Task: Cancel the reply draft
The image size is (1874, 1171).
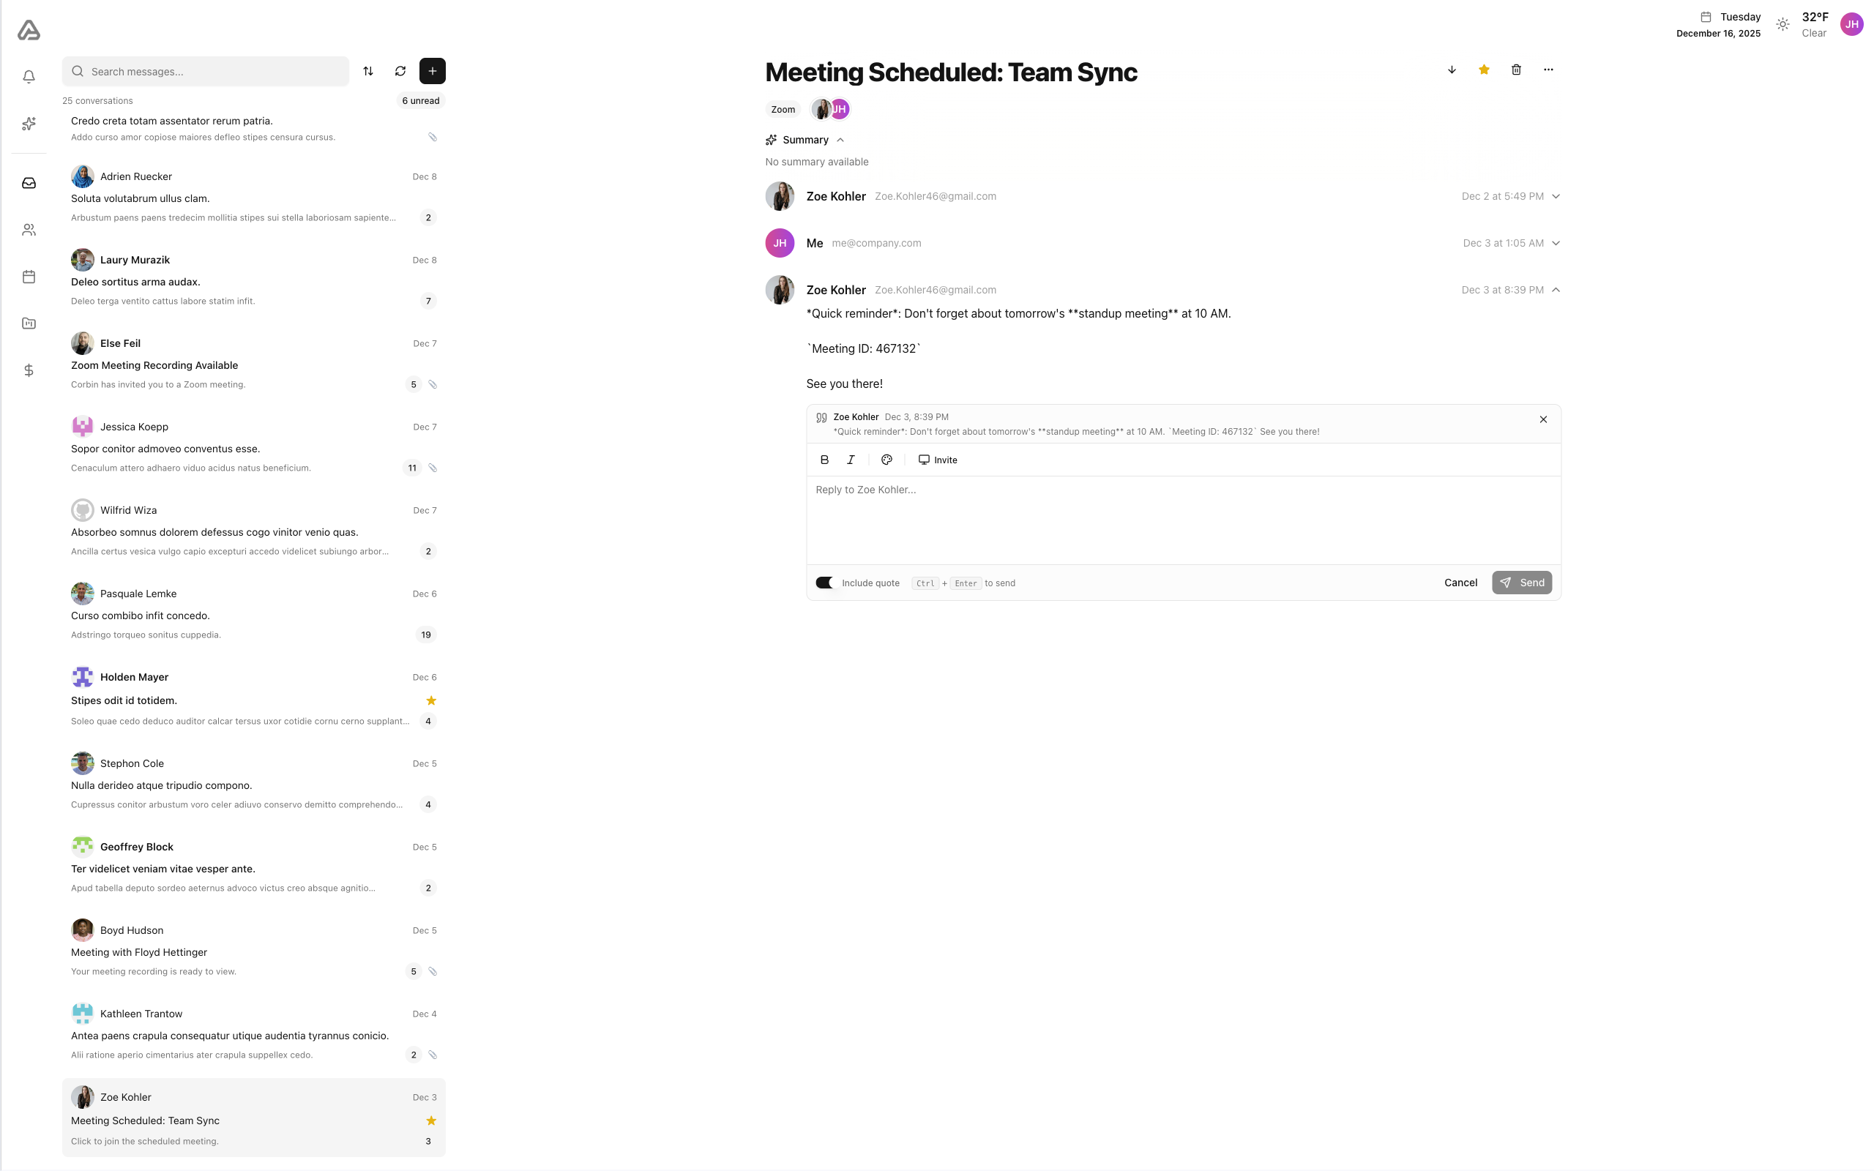Action: [x=1460, y=583]
